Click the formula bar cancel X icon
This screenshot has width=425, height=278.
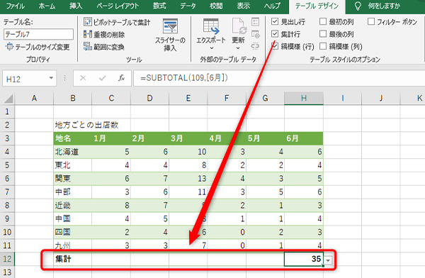click(83, 79)
